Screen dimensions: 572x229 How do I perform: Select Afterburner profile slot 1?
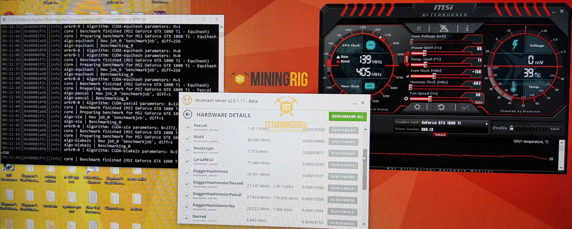tap(518, 128)
